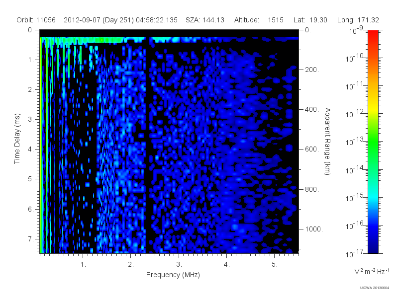This screenshot has height=298, width=398.
Task: Click the 5. tick on the time delay axis
Action: 31,179
